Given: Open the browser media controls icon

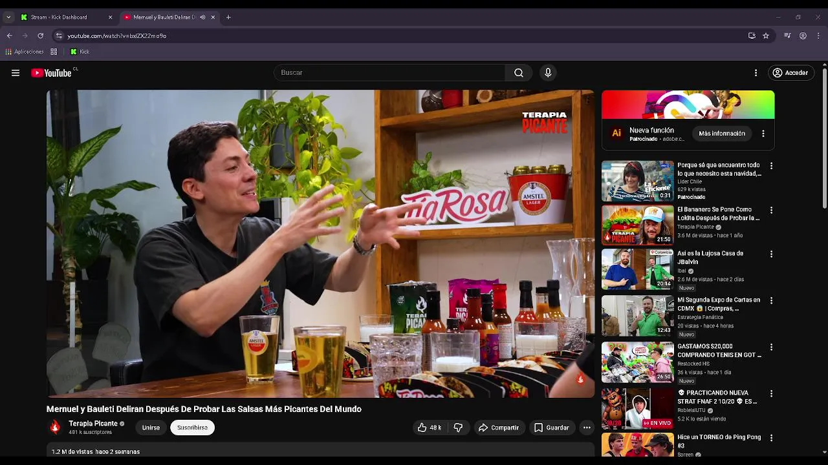Looking at the screenshot, I should coord(787,36).
